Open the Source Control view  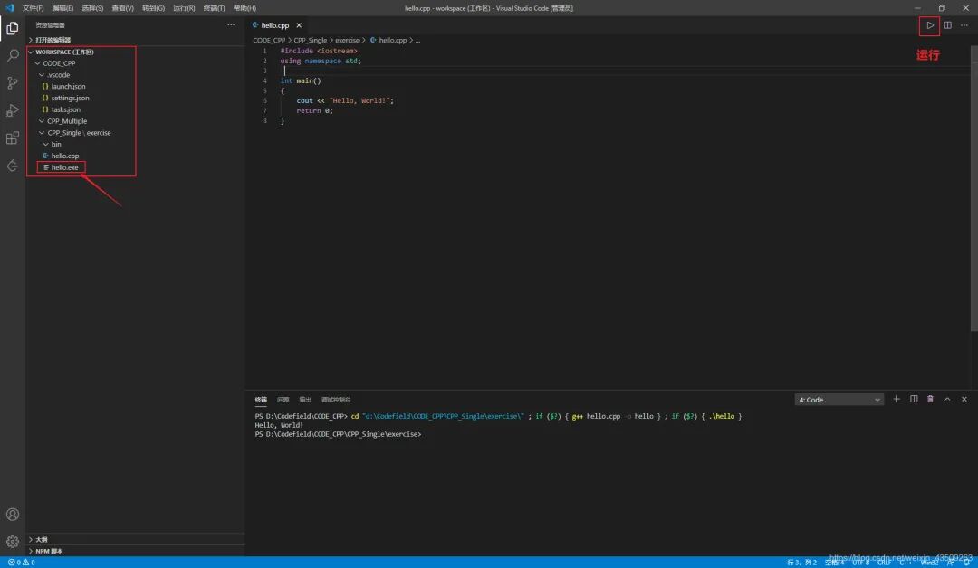click(x=13, y=83)
